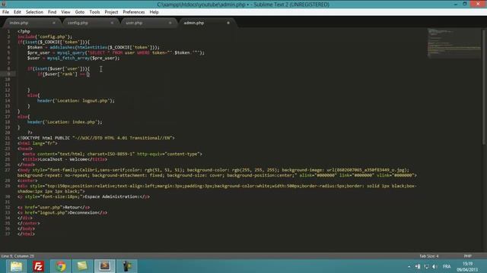
Task: Click the FRA language indicator
Action: (447, 266)
